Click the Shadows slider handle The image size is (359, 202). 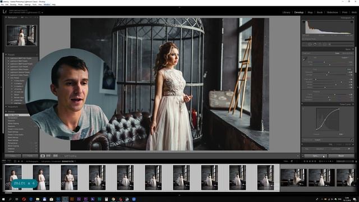click(341, 82)
